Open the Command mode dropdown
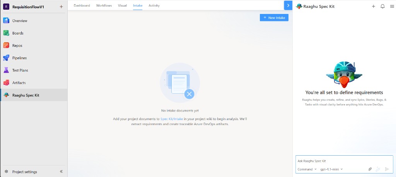 click(x=307, y=169)
